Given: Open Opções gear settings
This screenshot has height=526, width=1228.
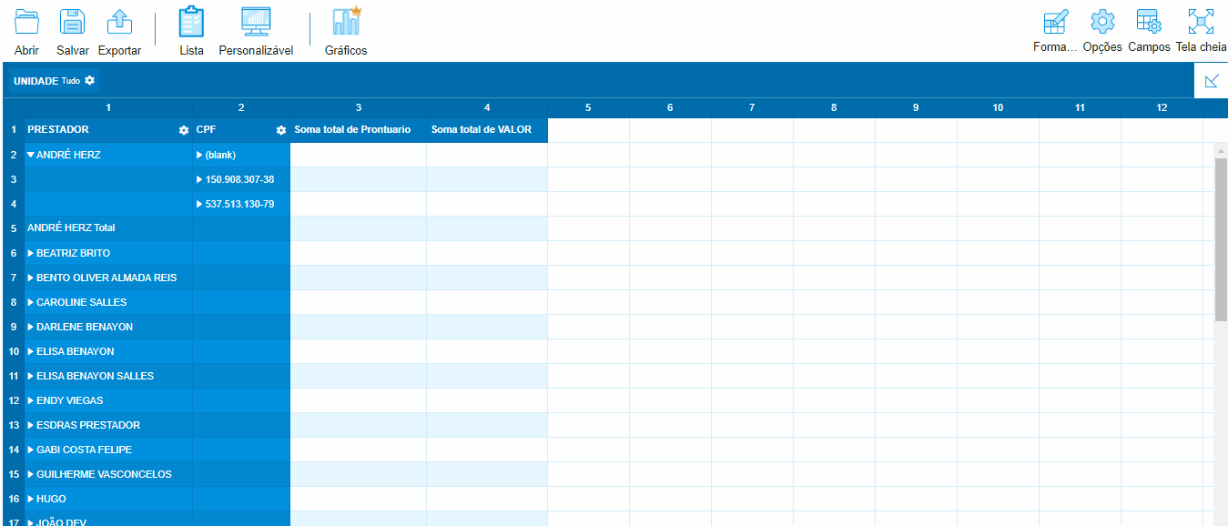Looking at the screenshot, I should tap(1102, 23).
